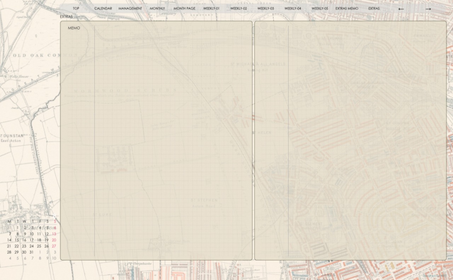
Task: Select the EXTRAS MEMO tab
Action: coord(347,8)
